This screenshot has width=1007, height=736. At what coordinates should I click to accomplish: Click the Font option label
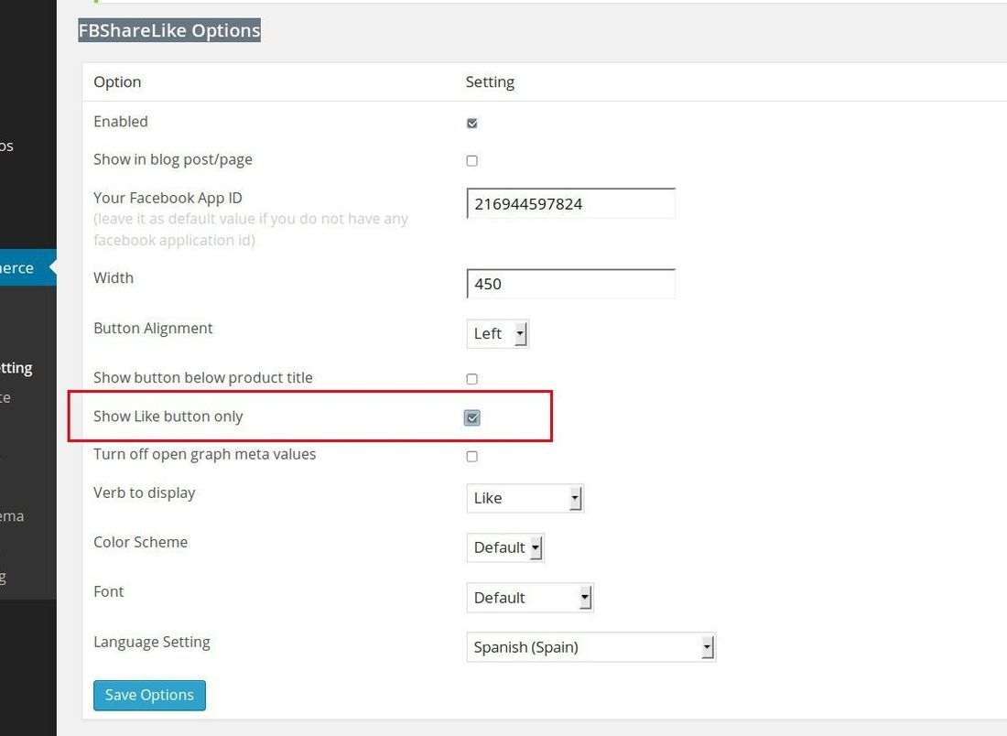[109, 591]
